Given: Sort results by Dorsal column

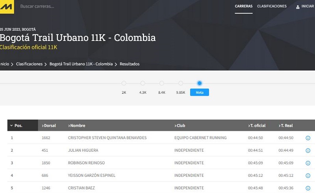Looking at the screenshot, I should pos(49,126).
